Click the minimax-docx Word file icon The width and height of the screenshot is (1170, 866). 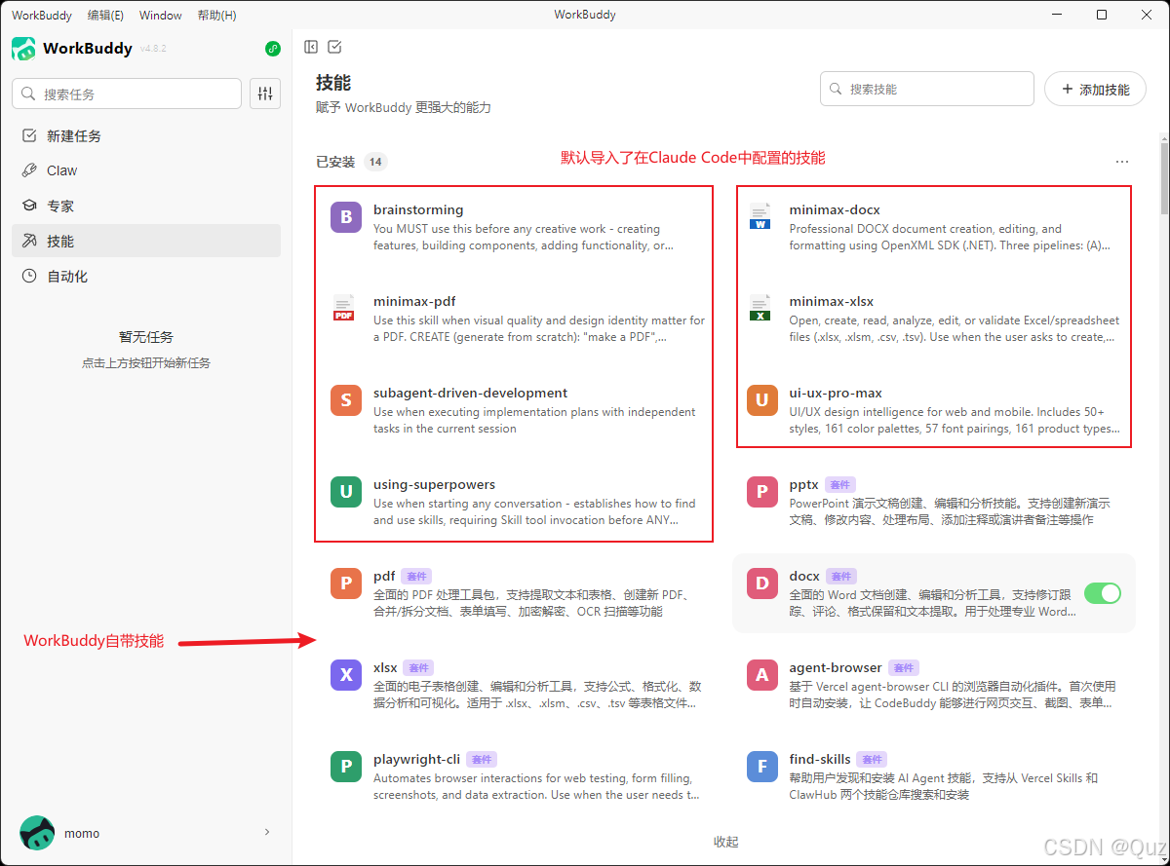tap(760, 216)
